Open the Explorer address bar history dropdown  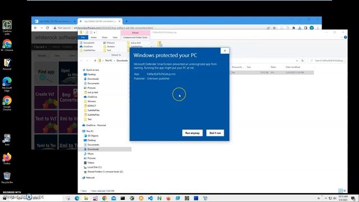point(297,61)
